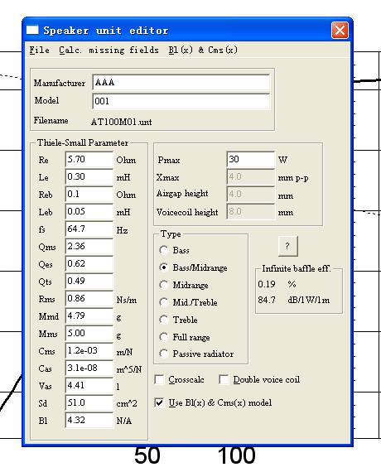Click the disabled Airgap height field

tap(251, 194)
